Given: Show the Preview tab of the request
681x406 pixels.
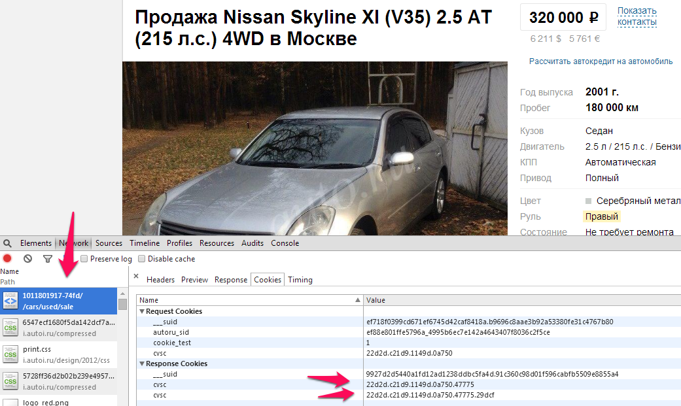Looking at the screenshot, I should click(x=194, y=280).
